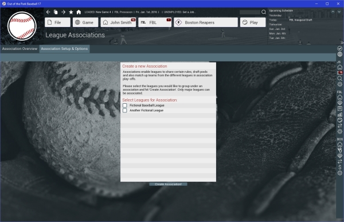The image size is (344, 222).
Task: Open the Game menu
Action: [x=85, y=22]
